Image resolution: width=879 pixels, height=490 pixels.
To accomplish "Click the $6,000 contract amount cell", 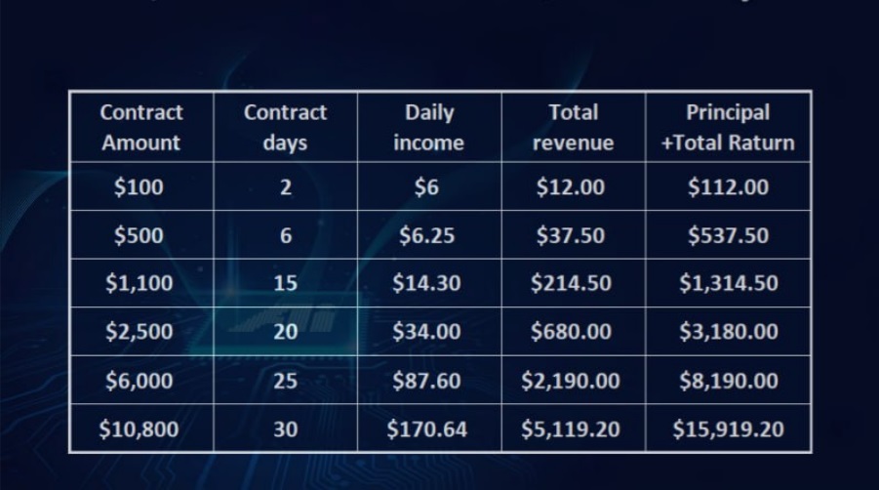I will (139, 380).
